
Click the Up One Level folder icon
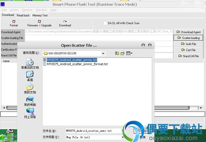click(117, 53)
